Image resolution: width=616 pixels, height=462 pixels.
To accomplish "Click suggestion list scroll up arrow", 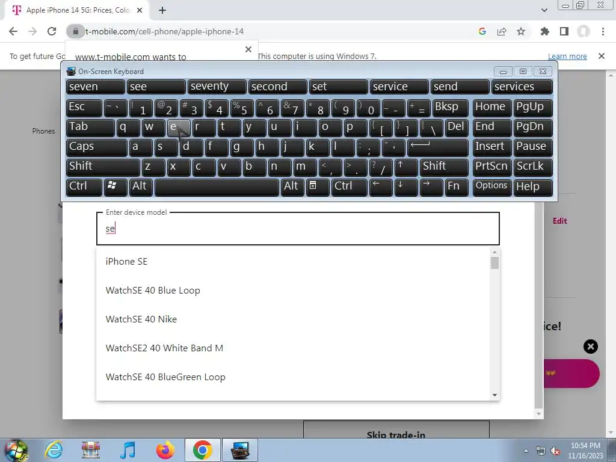I will [x=494, y=252].
